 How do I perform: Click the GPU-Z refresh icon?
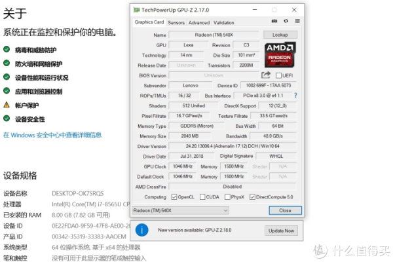(286, 21)
